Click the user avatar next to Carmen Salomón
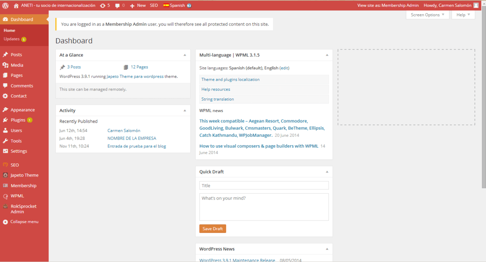 (x=476, y=5)
